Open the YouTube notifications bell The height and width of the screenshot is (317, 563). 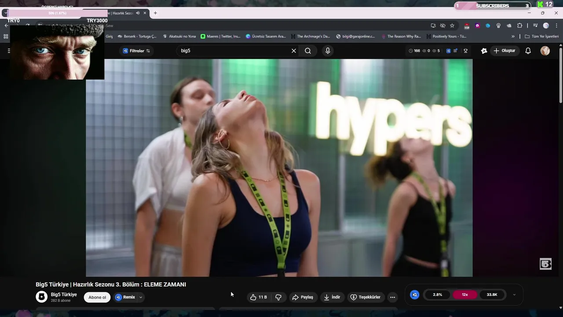528,51
